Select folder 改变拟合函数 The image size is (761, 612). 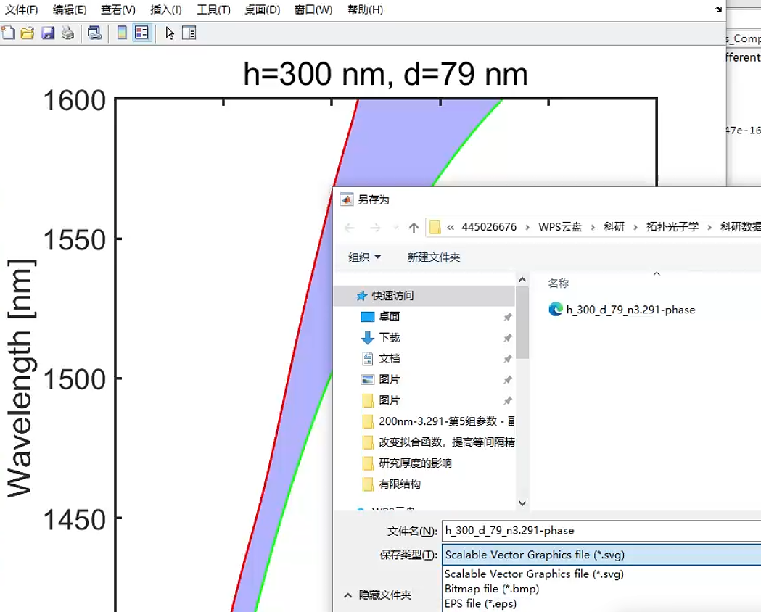[x=437, y=442]
